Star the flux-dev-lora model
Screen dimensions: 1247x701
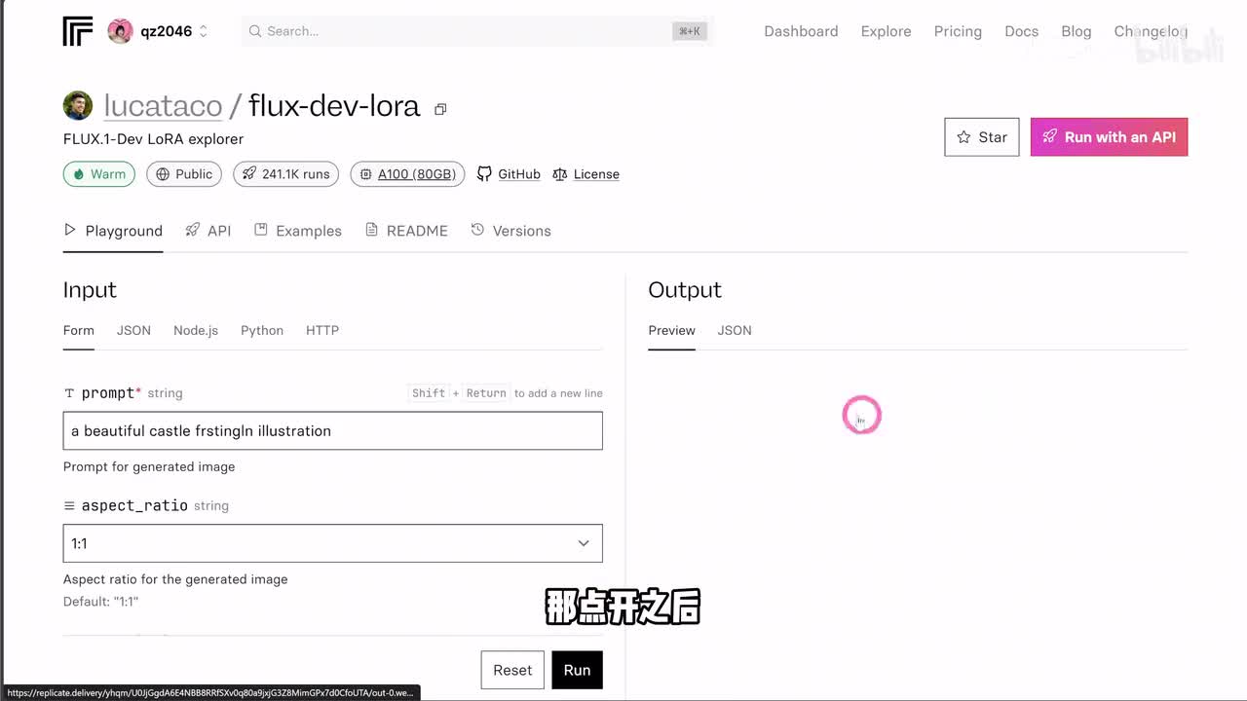[x=981, y=137]
